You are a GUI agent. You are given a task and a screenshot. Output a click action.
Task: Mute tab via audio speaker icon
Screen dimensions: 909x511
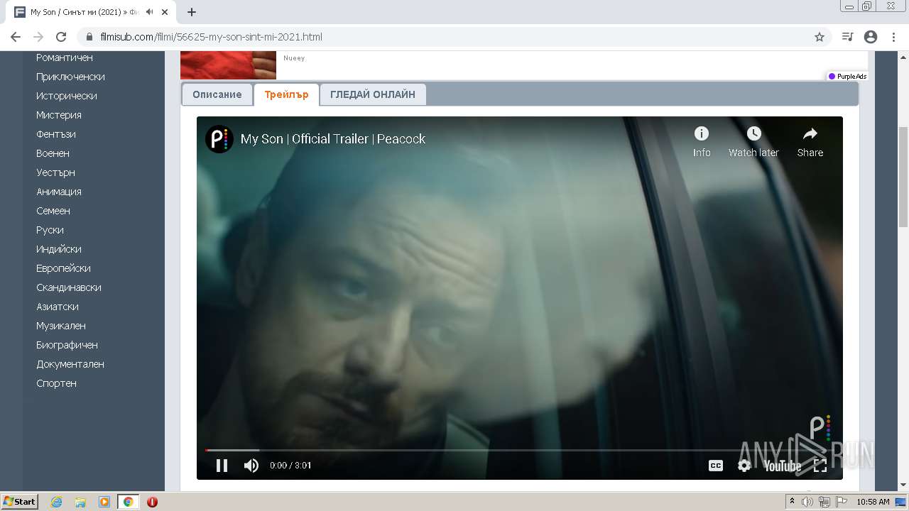(x=150, y=12)
